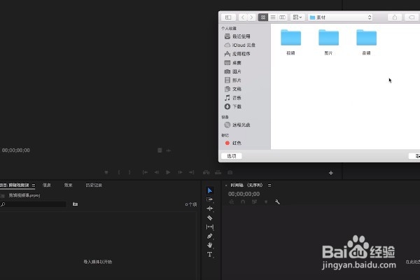The height and width of the screenshot is (280, 420).
Task: Click the Overwrite edit button
Action: tap(218, 172)
